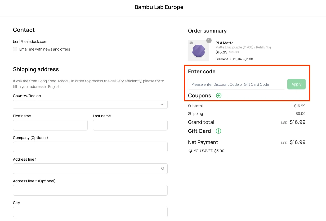
Task: Expand Gift Card using the green plus icon
Action: pos(218,131)
